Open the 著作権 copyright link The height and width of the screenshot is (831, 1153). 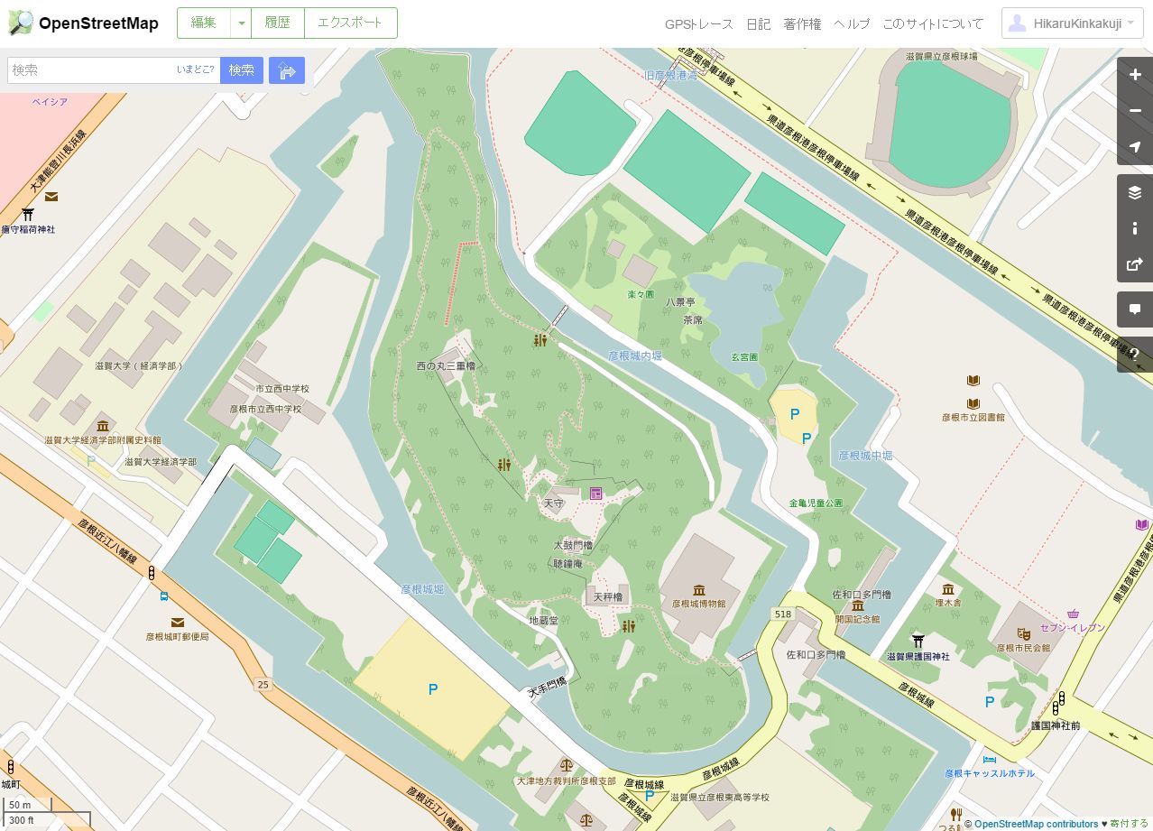coord(802,24)
